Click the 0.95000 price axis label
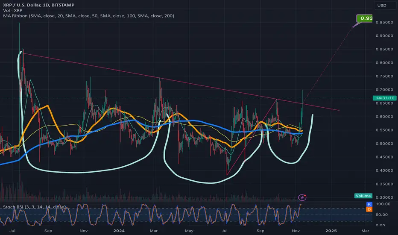The image size is (398, 235). pyautogui.click(x=384, y=22)
